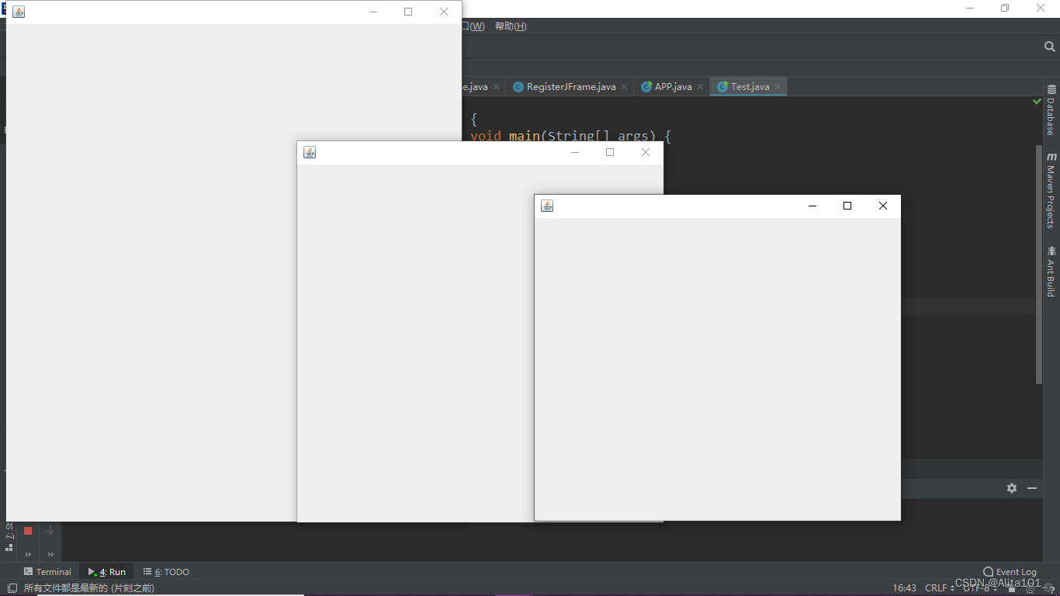Click Java icon on the middle Java window
The image size is (1060, 596).
coord(310,152)
